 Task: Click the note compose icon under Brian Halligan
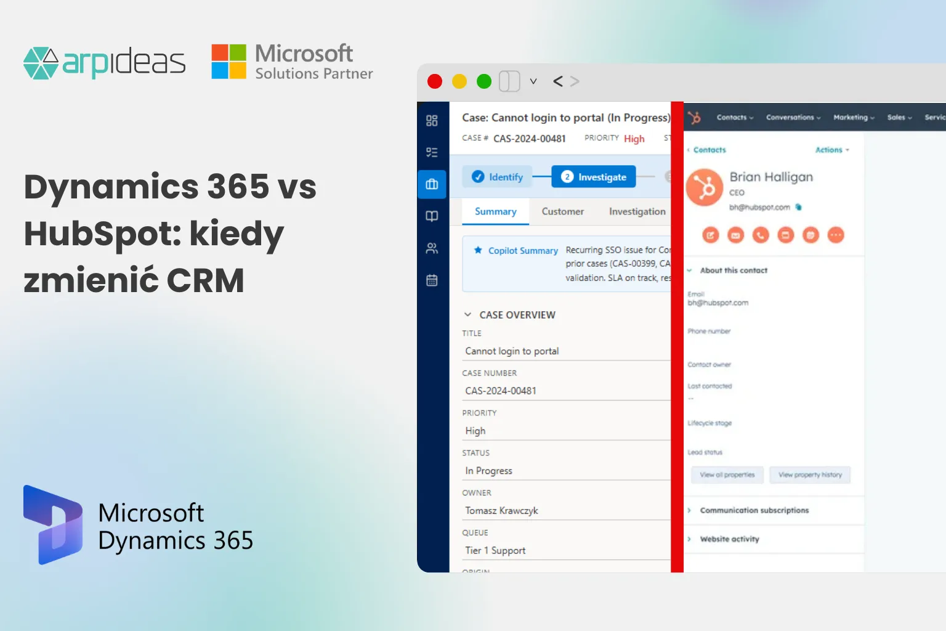click(711, 235)
